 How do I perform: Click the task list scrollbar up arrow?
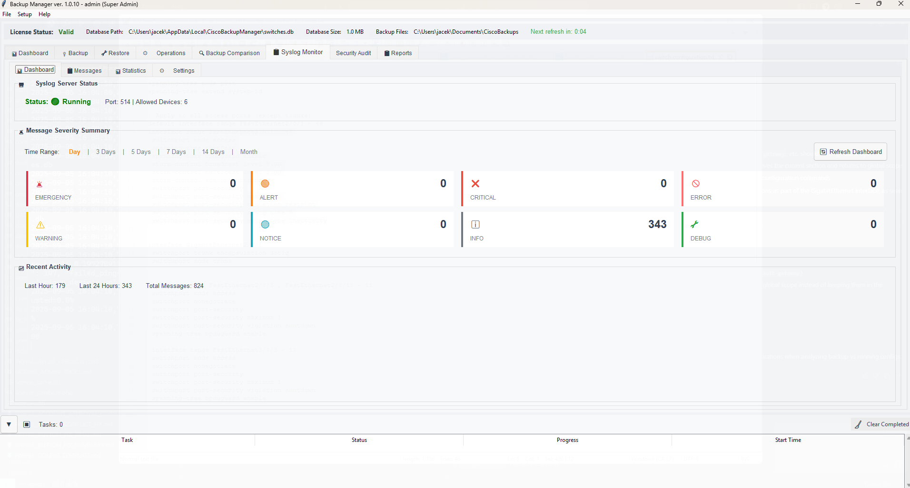click(x=908, y=438)
